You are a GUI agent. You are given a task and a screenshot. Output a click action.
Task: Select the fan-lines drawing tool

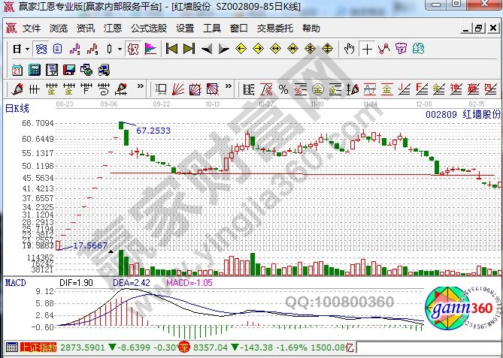click(x=177, y=89)
